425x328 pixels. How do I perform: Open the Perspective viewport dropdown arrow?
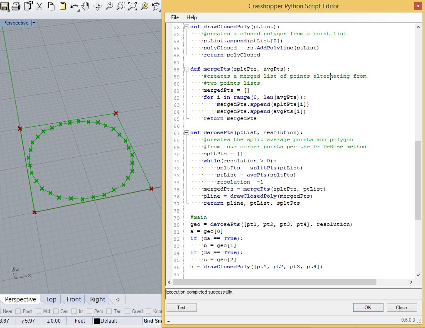[x=34, y=23]
